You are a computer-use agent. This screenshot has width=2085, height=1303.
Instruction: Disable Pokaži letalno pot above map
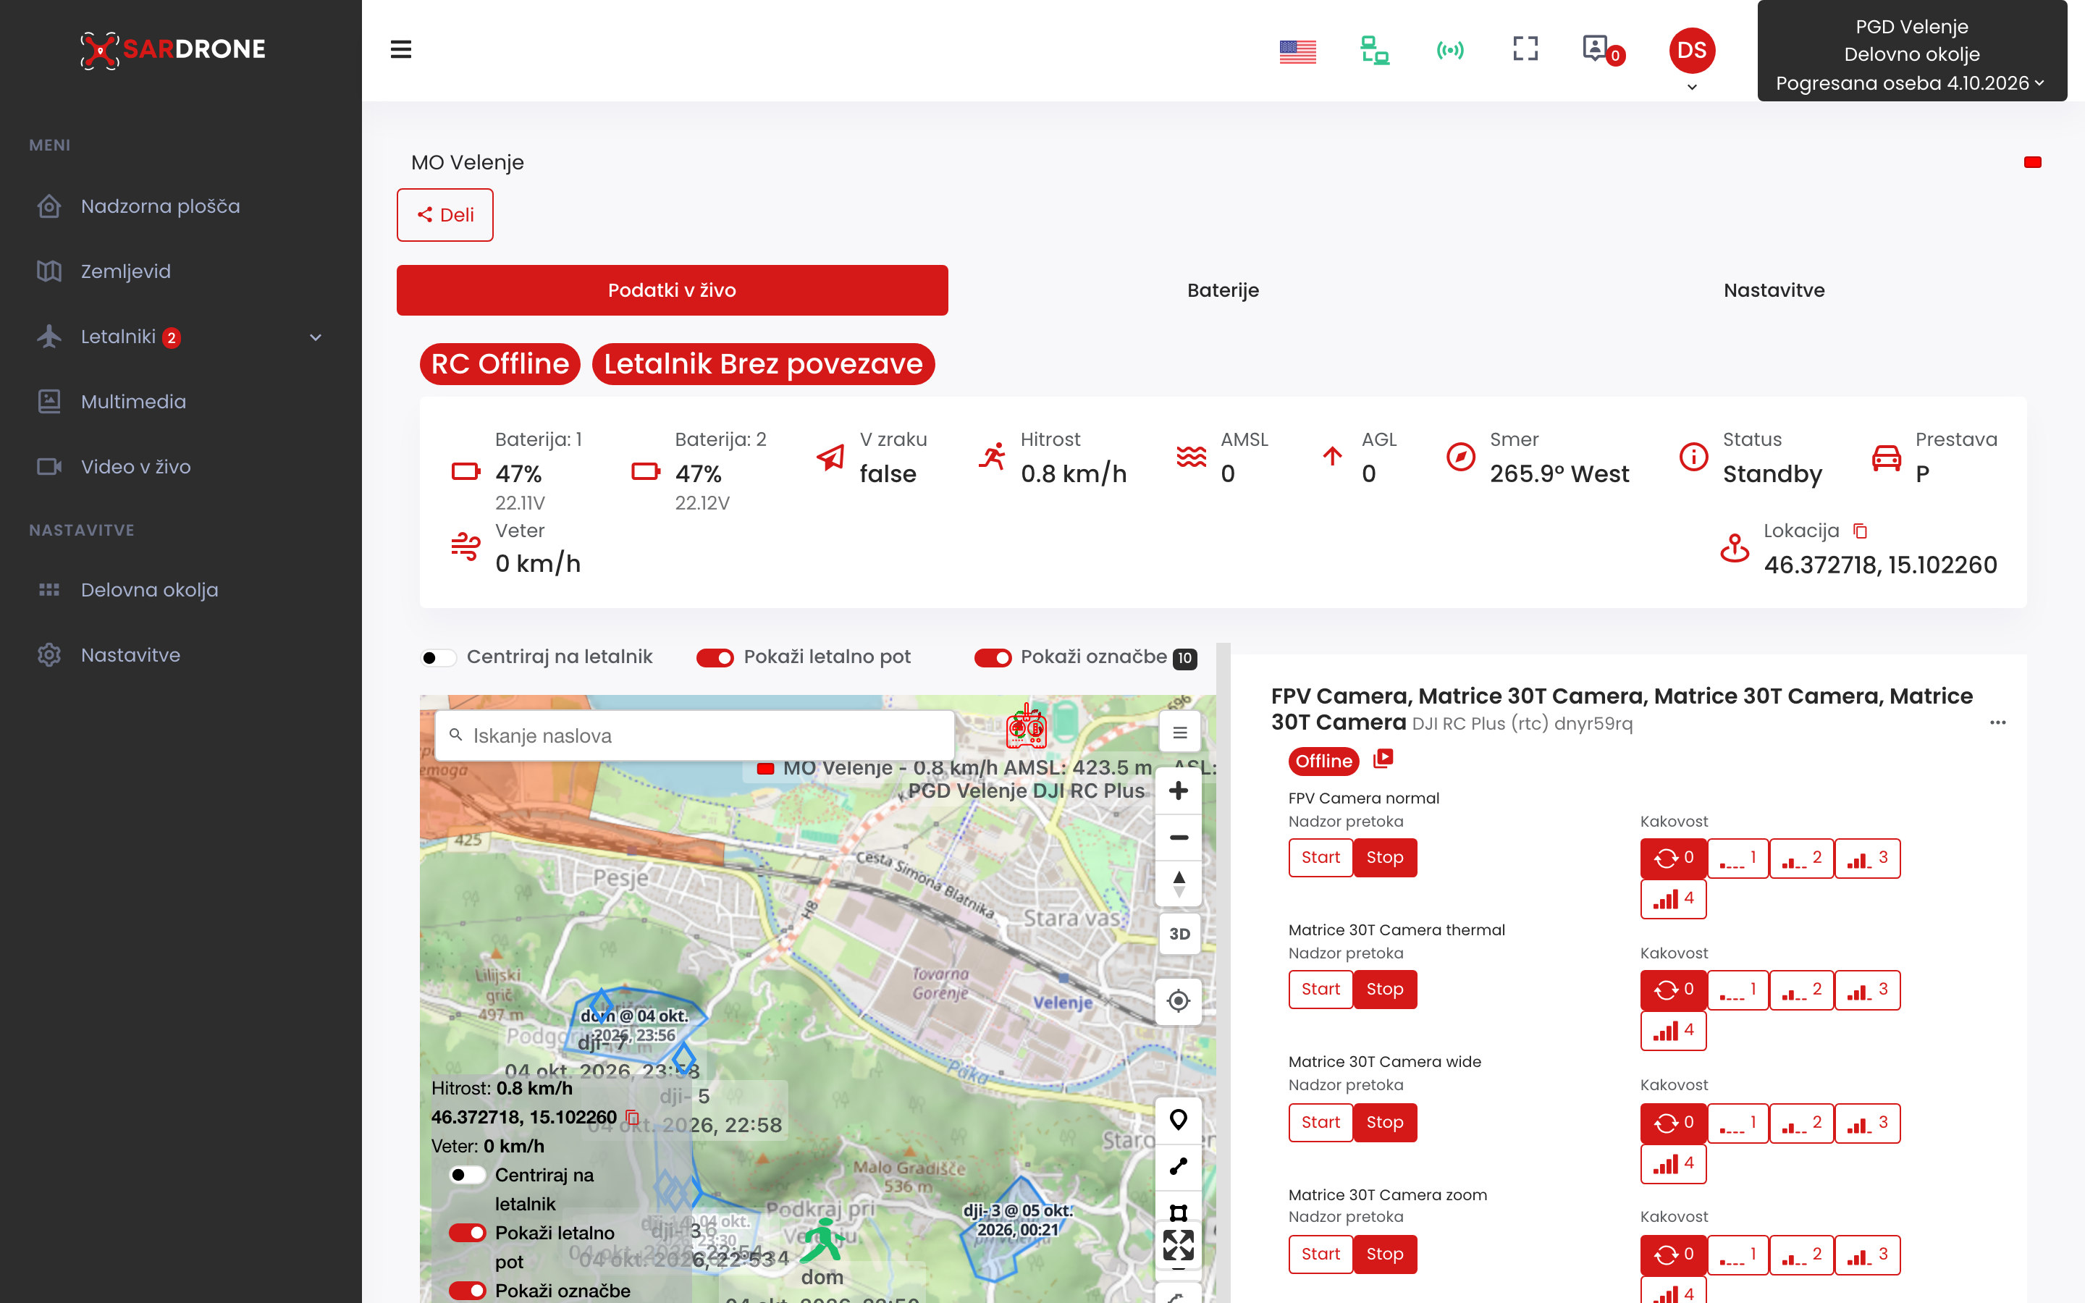tap(715, 657)
